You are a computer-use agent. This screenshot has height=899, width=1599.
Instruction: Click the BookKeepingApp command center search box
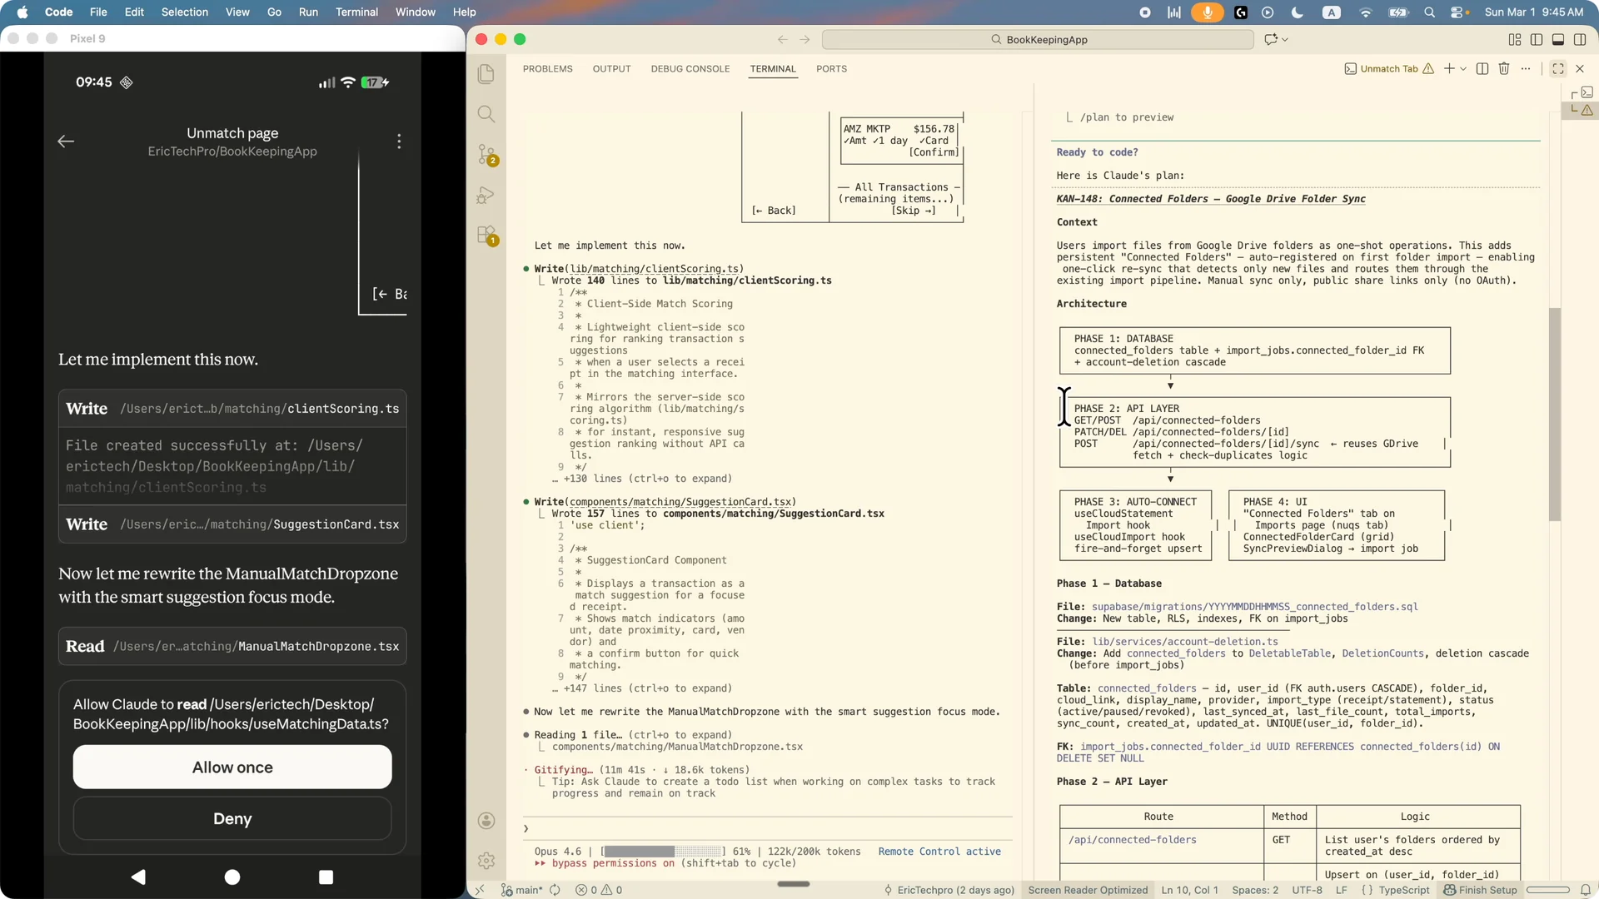click(1038, 39)
